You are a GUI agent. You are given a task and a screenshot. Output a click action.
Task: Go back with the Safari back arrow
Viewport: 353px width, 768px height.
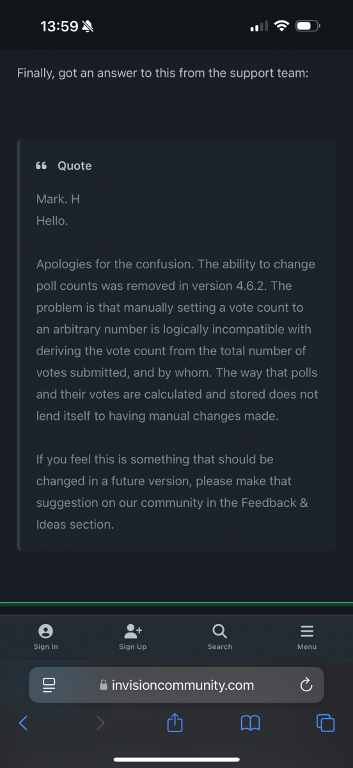(24, 723)
